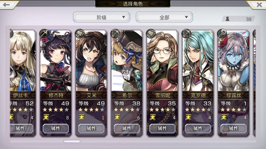Click the fist class icon on 雪丽妮's card
The width and height of the screenshot is (266, 149).
(151, 34)
